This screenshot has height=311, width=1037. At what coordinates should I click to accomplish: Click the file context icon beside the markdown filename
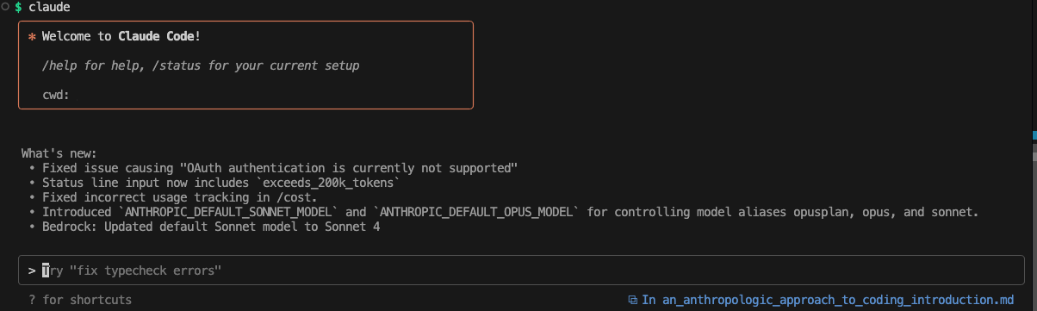pyautogui.click(x=633, y=300)
